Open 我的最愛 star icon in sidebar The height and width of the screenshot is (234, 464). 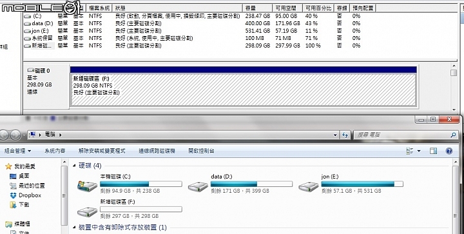point(8,166)
